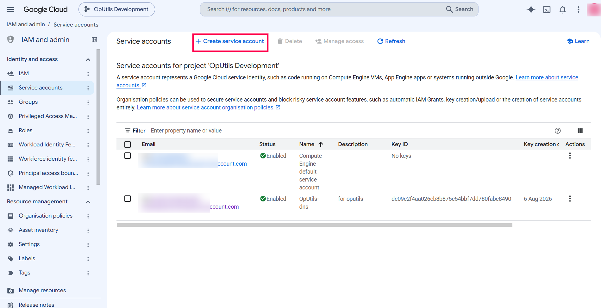Click the disabled Delete toolbar button
Image resolution: width=601 pixels, height=308 pixels.
tap(290, 41)
